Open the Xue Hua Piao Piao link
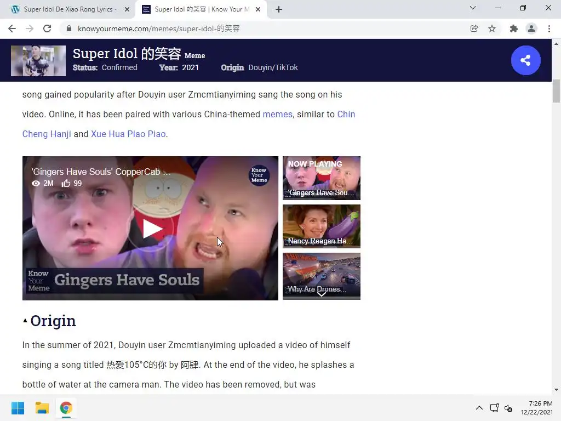Viewport: 561px width, 421px height. pyautogui.click(x=128, y=134)
